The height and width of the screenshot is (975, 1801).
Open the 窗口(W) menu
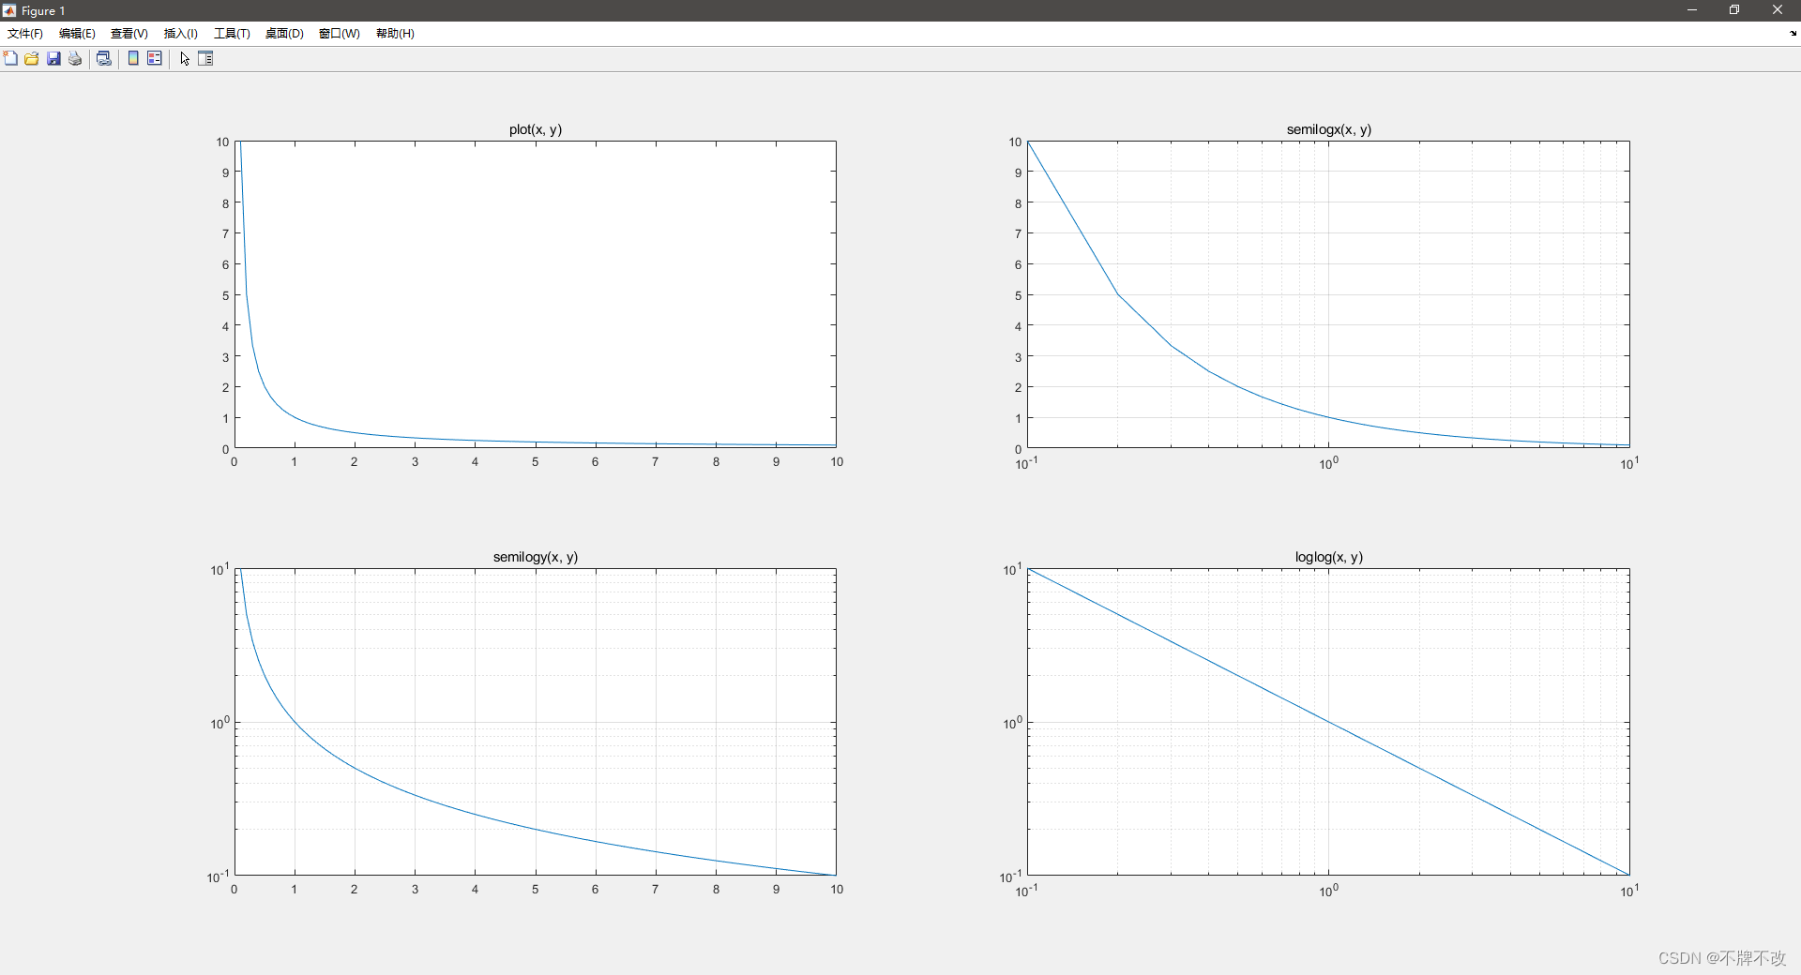point(340,33)
